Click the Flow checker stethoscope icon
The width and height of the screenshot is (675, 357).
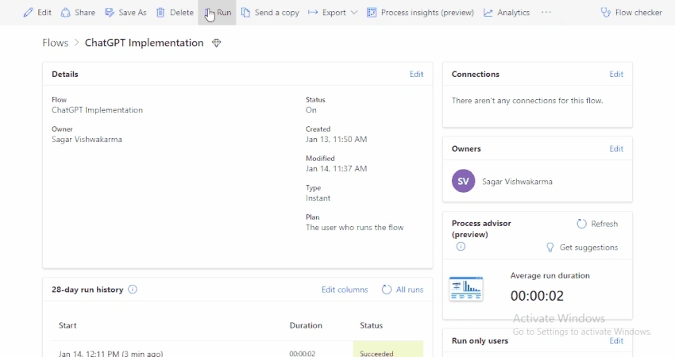pos(606,13)
